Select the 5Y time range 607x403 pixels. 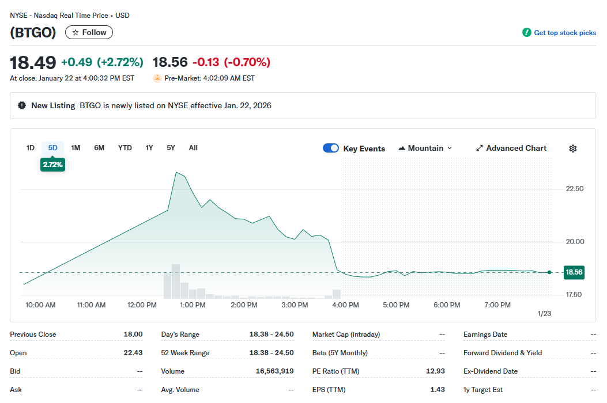point(171,148)
